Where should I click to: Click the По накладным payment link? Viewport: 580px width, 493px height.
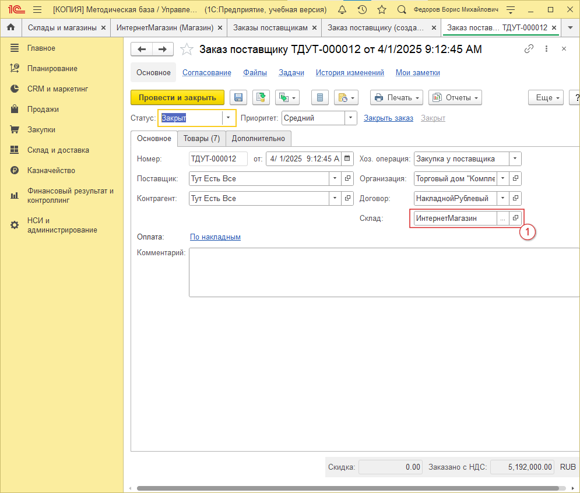pos(215,237)
